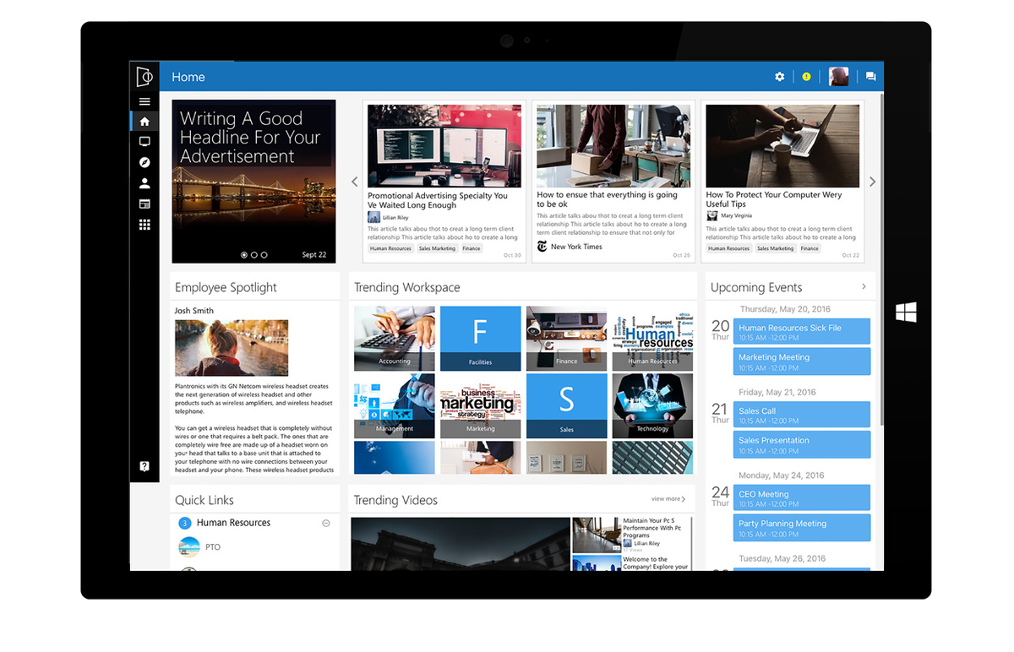
Task: Select the third carousel dot on the banner
Action: click(264, 254)
